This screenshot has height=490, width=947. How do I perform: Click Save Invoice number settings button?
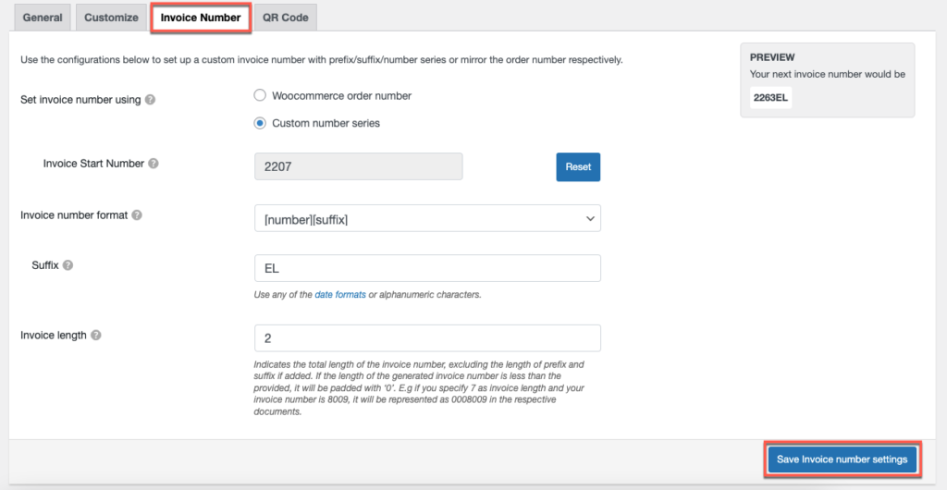click(842, 459)
